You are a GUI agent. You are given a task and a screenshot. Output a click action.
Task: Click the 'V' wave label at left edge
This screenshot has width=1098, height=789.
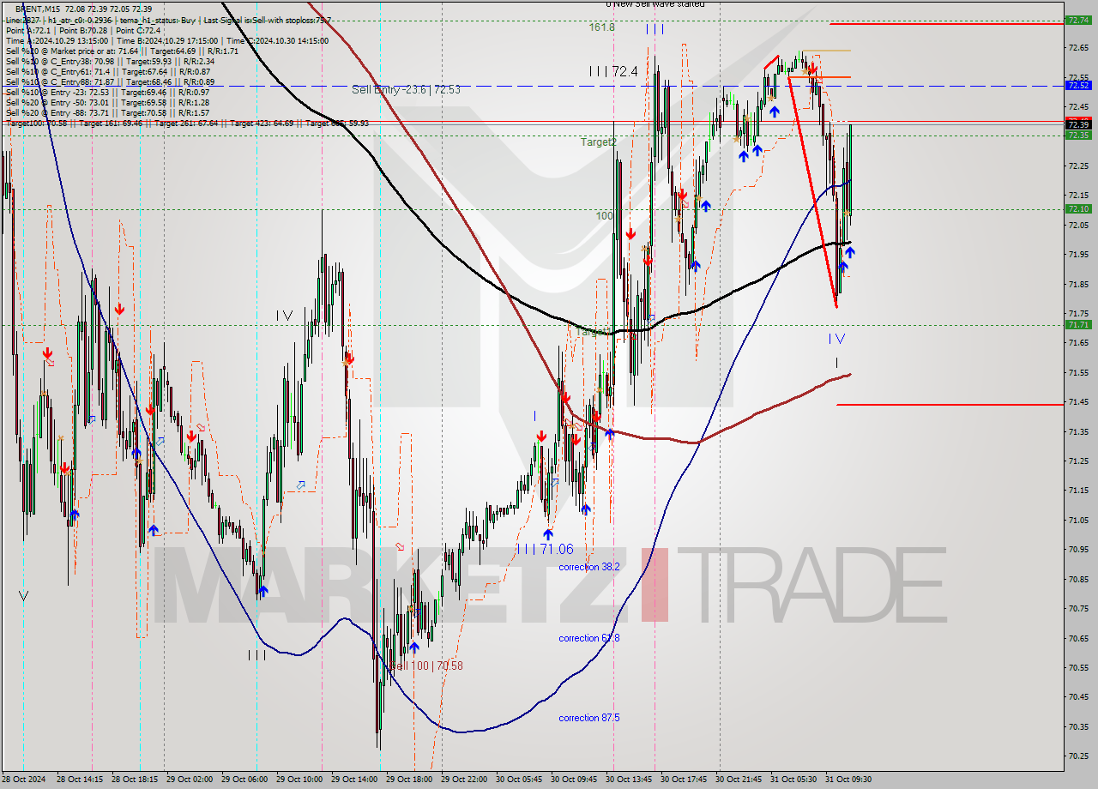[23, 596]
